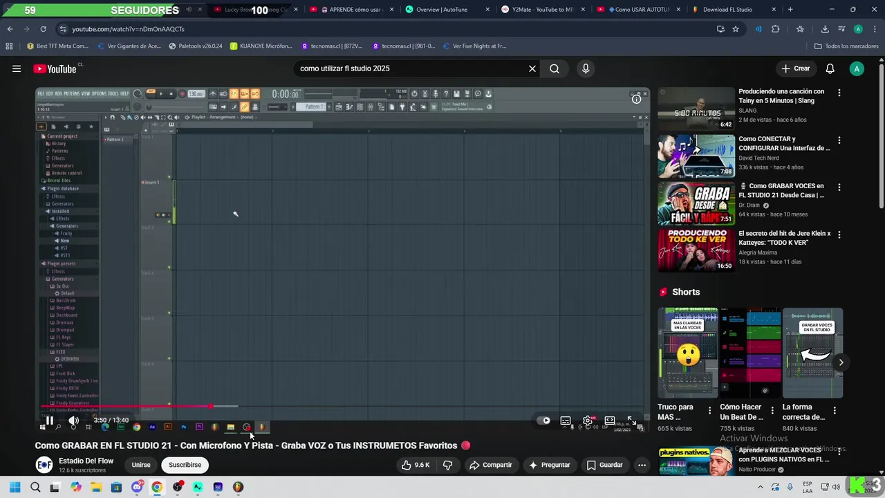Open the Chrome three-dot menu
885x498 pixels.
point(875,29)
